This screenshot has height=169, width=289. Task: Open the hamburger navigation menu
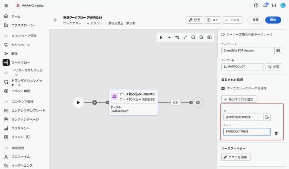[x=6, y=5]
